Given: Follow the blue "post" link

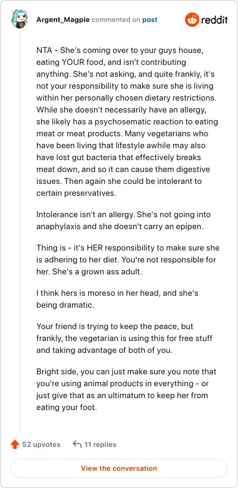Looking at the screenshot, I should (150, 20).
